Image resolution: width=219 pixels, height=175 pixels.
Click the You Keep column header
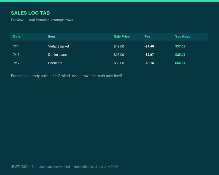(183, 37)
